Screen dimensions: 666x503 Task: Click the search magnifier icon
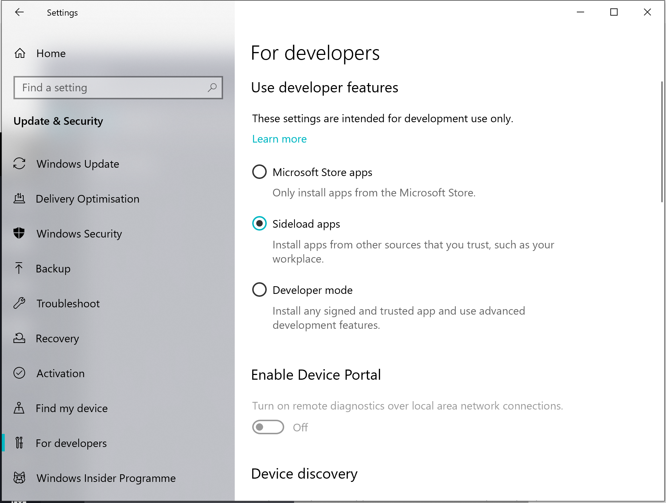click(x=212, y=88)
